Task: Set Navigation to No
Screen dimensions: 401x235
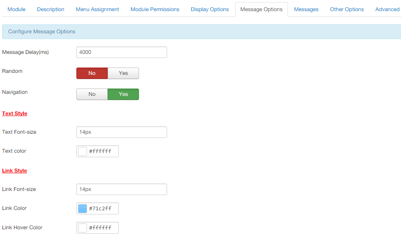Action: (x=92, y=94)
